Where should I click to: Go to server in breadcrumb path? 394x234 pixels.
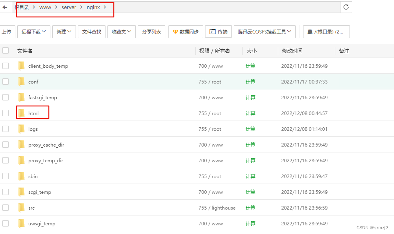[69, 7]
